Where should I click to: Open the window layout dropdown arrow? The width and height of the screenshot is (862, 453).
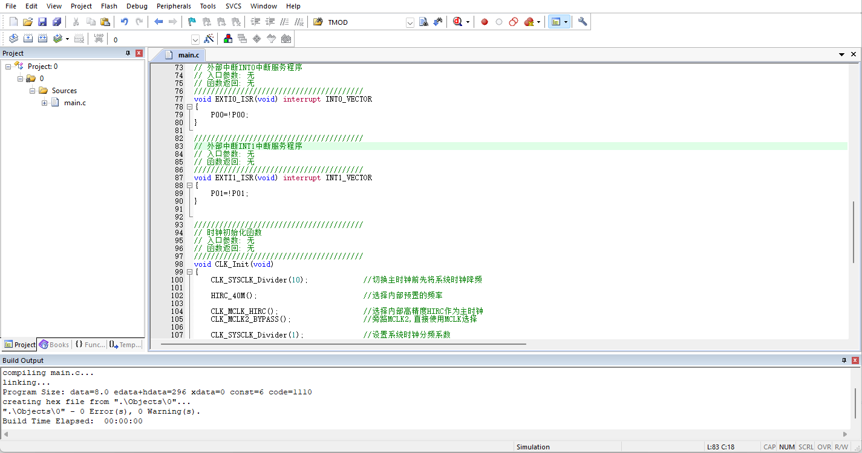[x=566, y=22]
